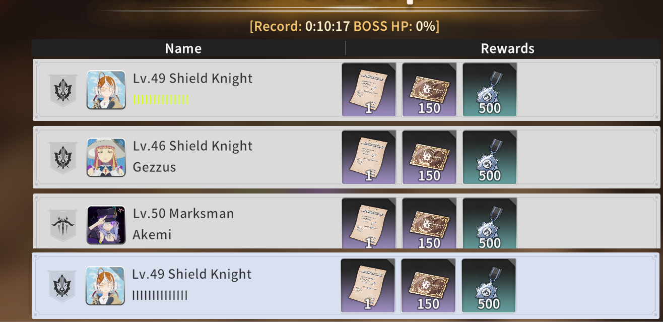Viewport: 663px width, 322px height.
Task: Click the Shield Knight emblem beside Gezzus
Action: pyautogui.click(x=62, y=158)
